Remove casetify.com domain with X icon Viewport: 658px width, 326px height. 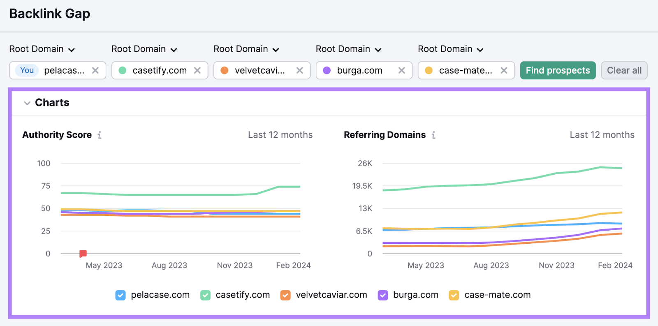[x=197, y=70]
